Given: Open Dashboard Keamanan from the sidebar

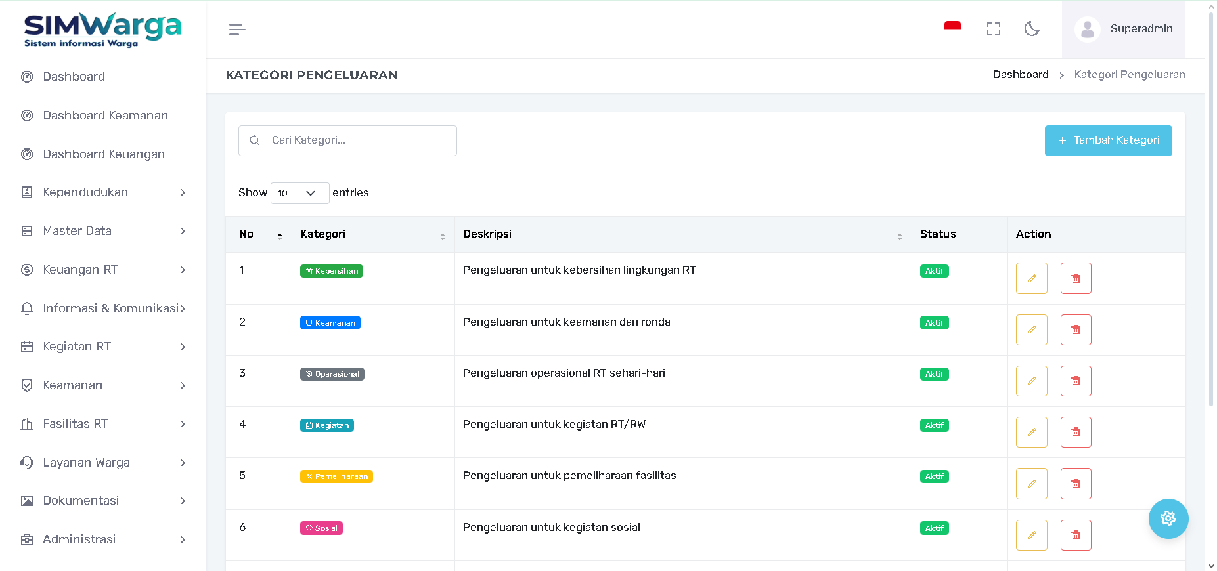Looking at the screenshot, I should [x=105, y=116].
